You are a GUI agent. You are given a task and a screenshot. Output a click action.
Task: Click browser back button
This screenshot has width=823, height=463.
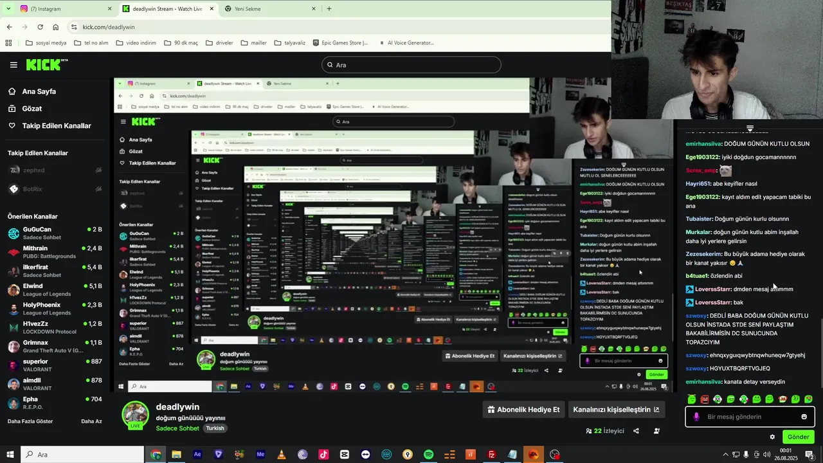[9, 27]
